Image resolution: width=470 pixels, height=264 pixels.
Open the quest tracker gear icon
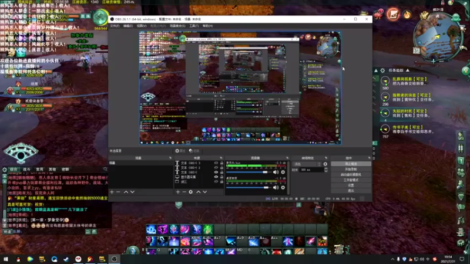(x=382, y=70)
